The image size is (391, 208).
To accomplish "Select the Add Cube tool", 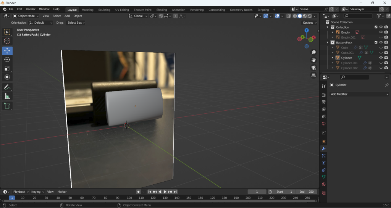I will [7, 106].
